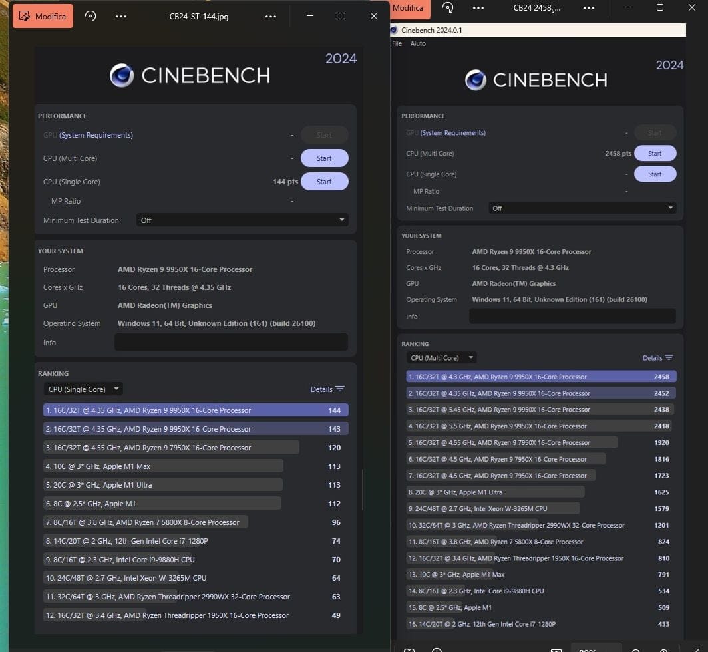708x652 pixels.
Task: Click the Single Core ranking list scrollbar
Action: pyautogui.click(x=363, y=490)
